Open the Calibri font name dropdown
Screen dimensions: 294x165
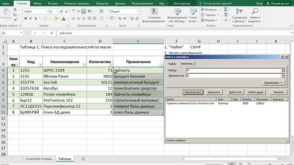tap(47, 11)
